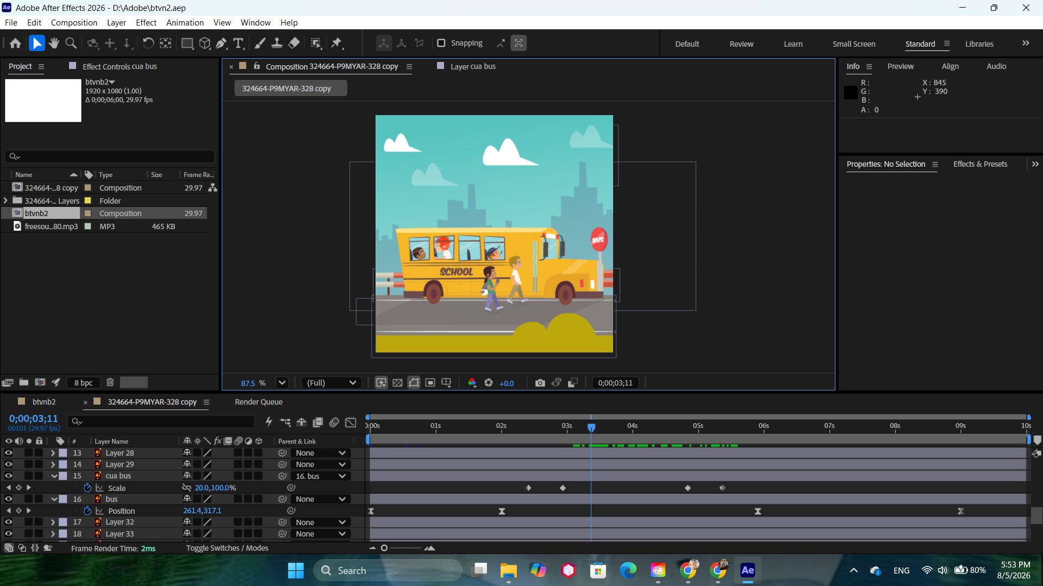Select the Hand tool
This screenshot has width=1043, height=586.
click(x=54, y=43)
